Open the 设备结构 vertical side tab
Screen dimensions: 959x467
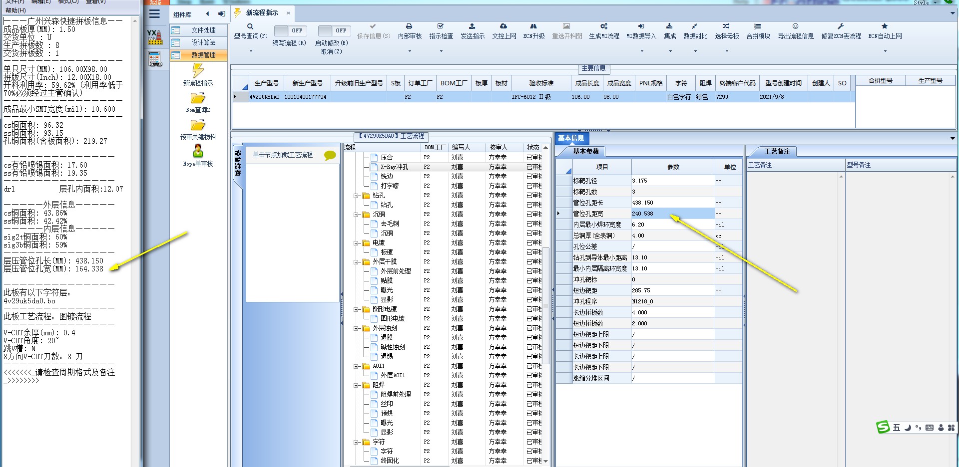click(238, 164)
